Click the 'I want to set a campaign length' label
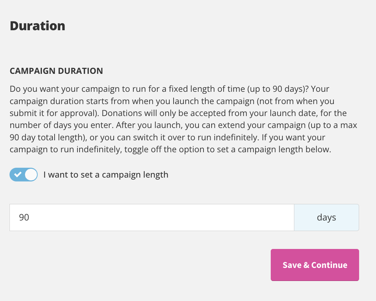The image size is (376, 301). click(106, 175)
